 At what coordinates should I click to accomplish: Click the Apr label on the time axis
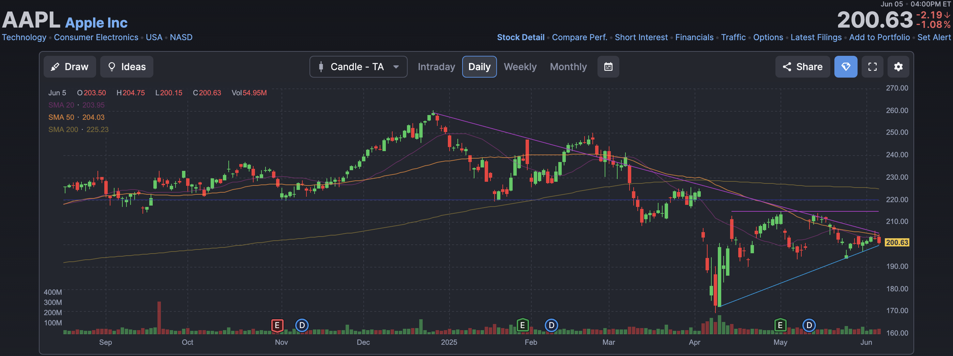(x=694, y=342)
